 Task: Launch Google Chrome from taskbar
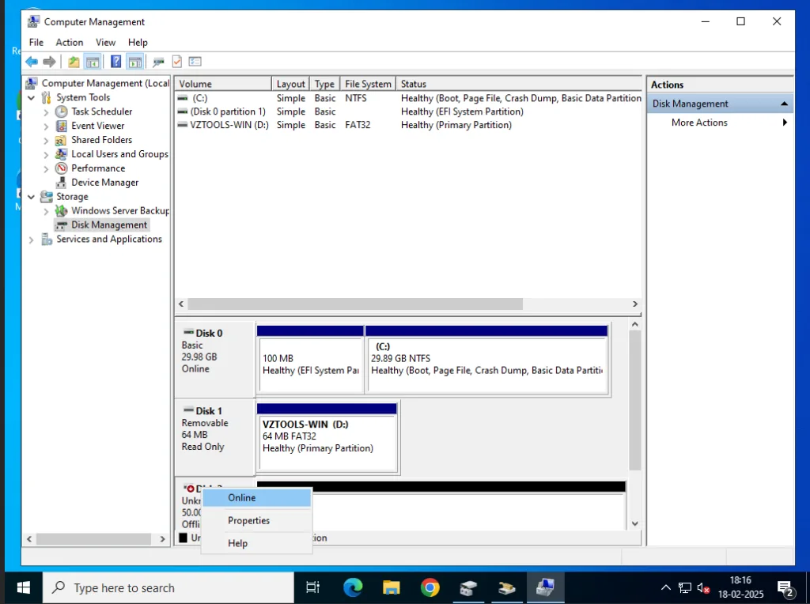click(x=430, y=587)
